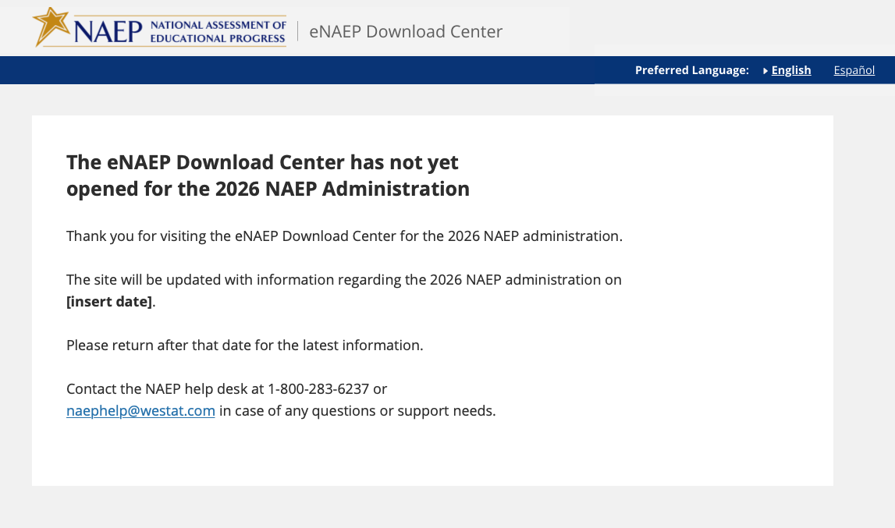Screen dimensions: 895x528
Task: Open the naephelp@westat.com email link
Action: point(140,411)
